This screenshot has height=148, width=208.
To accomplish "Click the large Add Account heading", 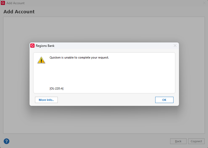I will [19, 12].
